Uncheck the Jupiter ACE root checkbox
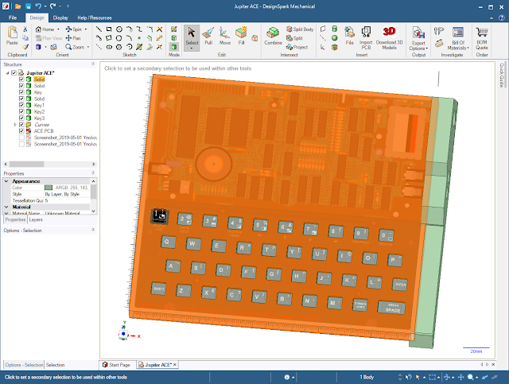This screenshot has height=384, width=509. point(14,72)
